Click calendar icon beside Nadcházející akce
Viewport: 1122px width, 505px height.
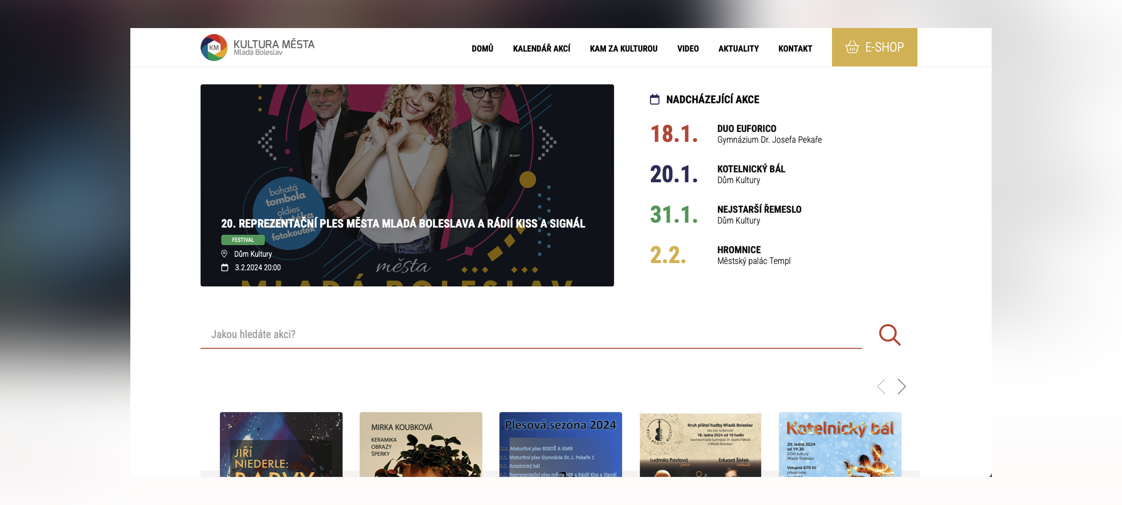coord(654,100)
